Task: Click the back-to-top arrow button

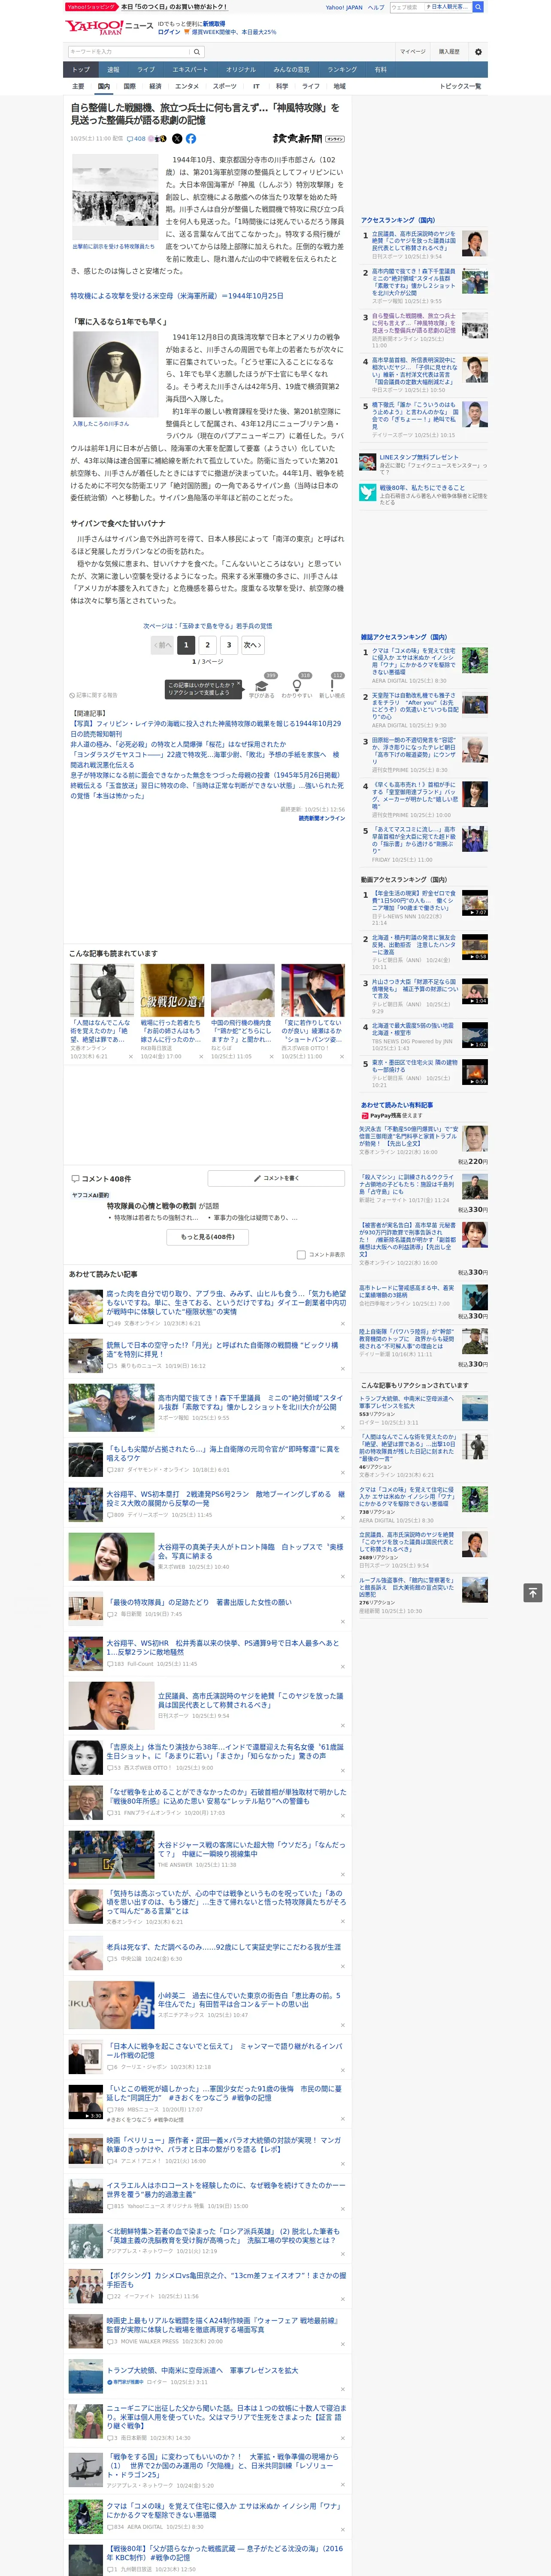Action: pos(533,1592)
